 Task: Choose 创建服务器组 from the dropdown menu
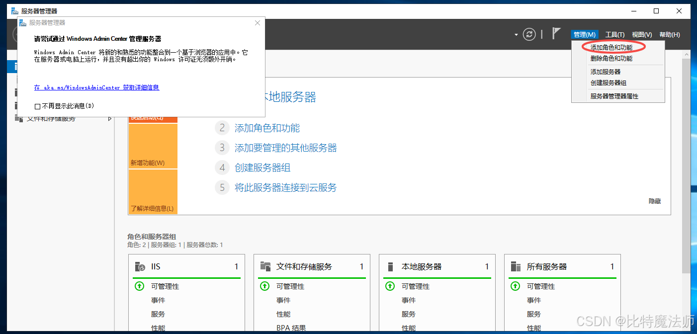tap(609, 83)
